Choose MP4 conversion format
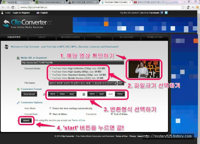200x144 pixels. pos(92,94)
